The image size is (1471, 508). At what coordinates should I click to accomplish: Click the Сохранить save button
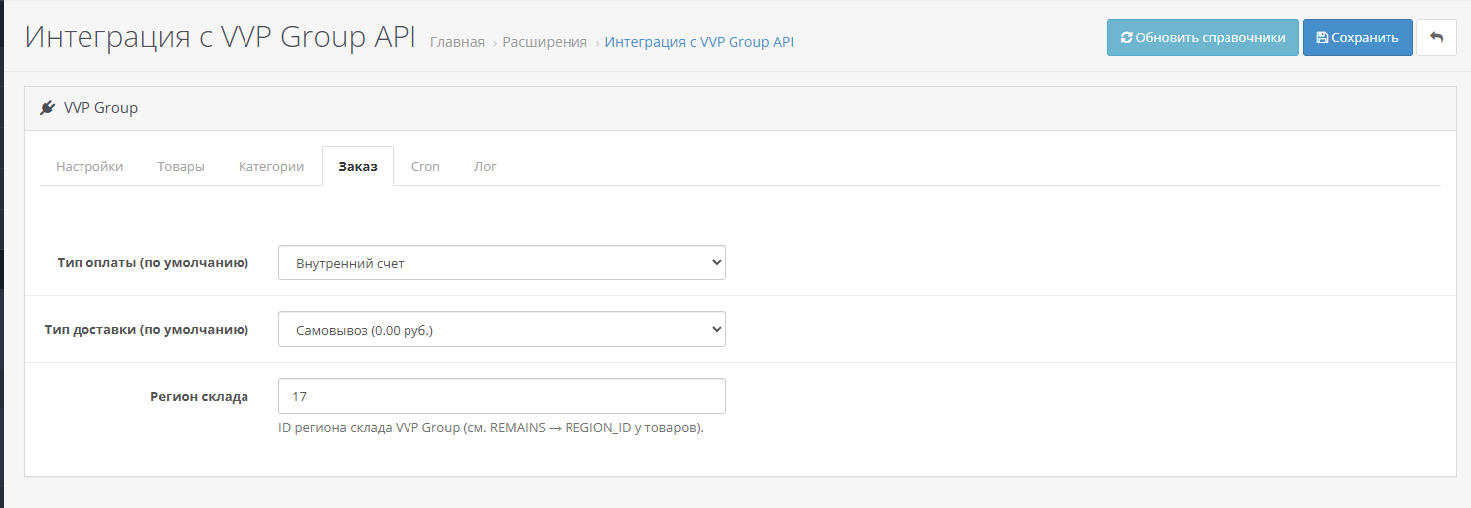[1358, 37]
